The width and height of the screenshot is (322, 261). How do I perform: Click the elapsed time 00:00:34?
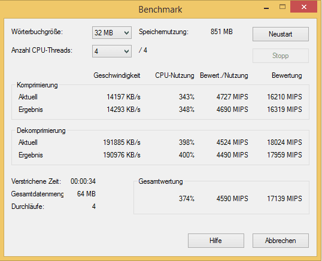83,181
